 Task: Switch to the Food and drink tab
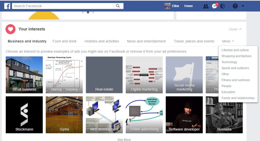[65, 41]
